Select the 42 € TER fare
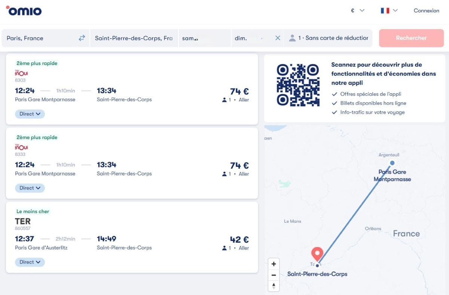The image size is (449, 295). pyautogui.click(x=239, y=239)
